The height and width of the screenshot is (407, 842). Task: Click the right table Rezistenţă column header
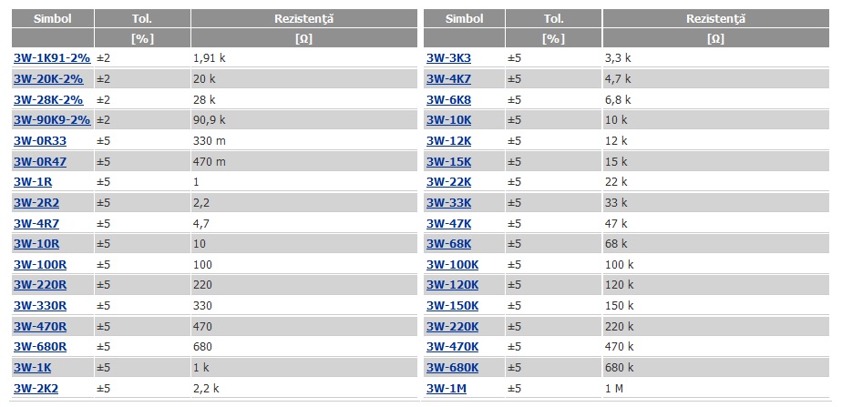[716, 19]
